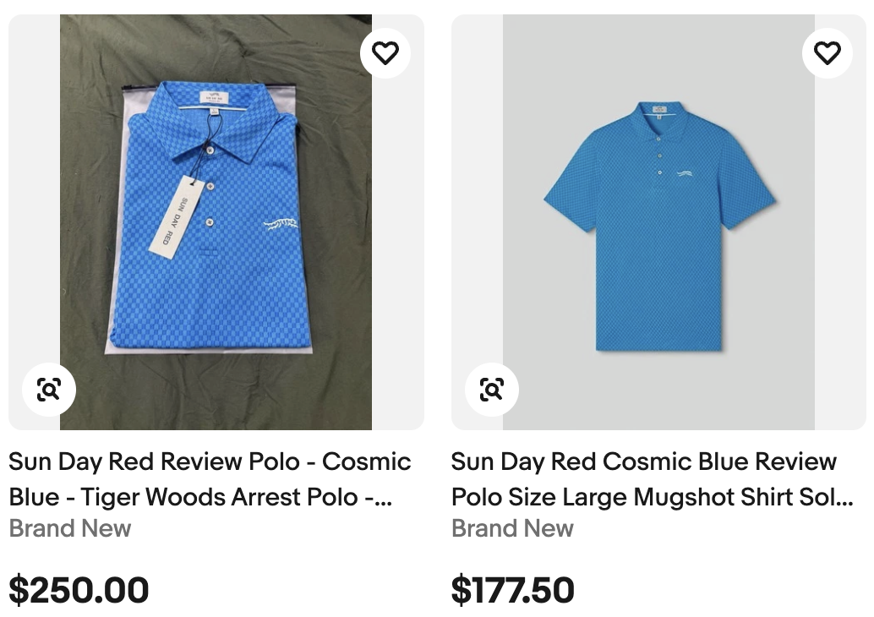This screenshot has width=874, height=617.
Task: Click 'Brand New' under the left listing
Action: [70, 529]
